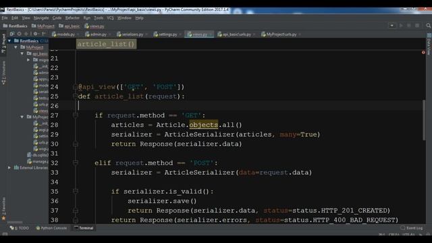This screenshot has width=432, height=243.
Task: Click the Stop icon in toolbar
Action: [417, 26]
